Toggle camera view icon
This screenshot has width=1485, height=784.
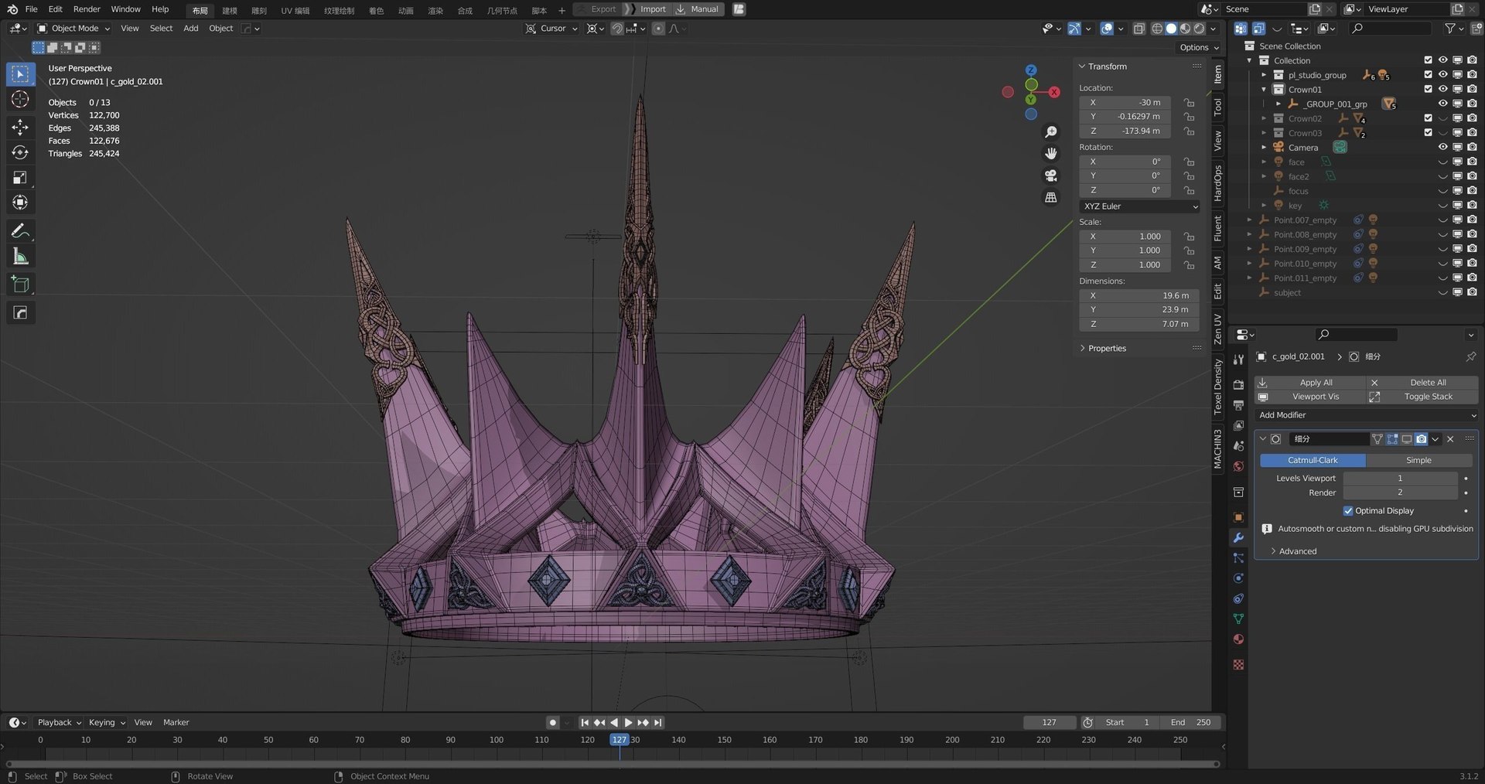coord(1050,176)
